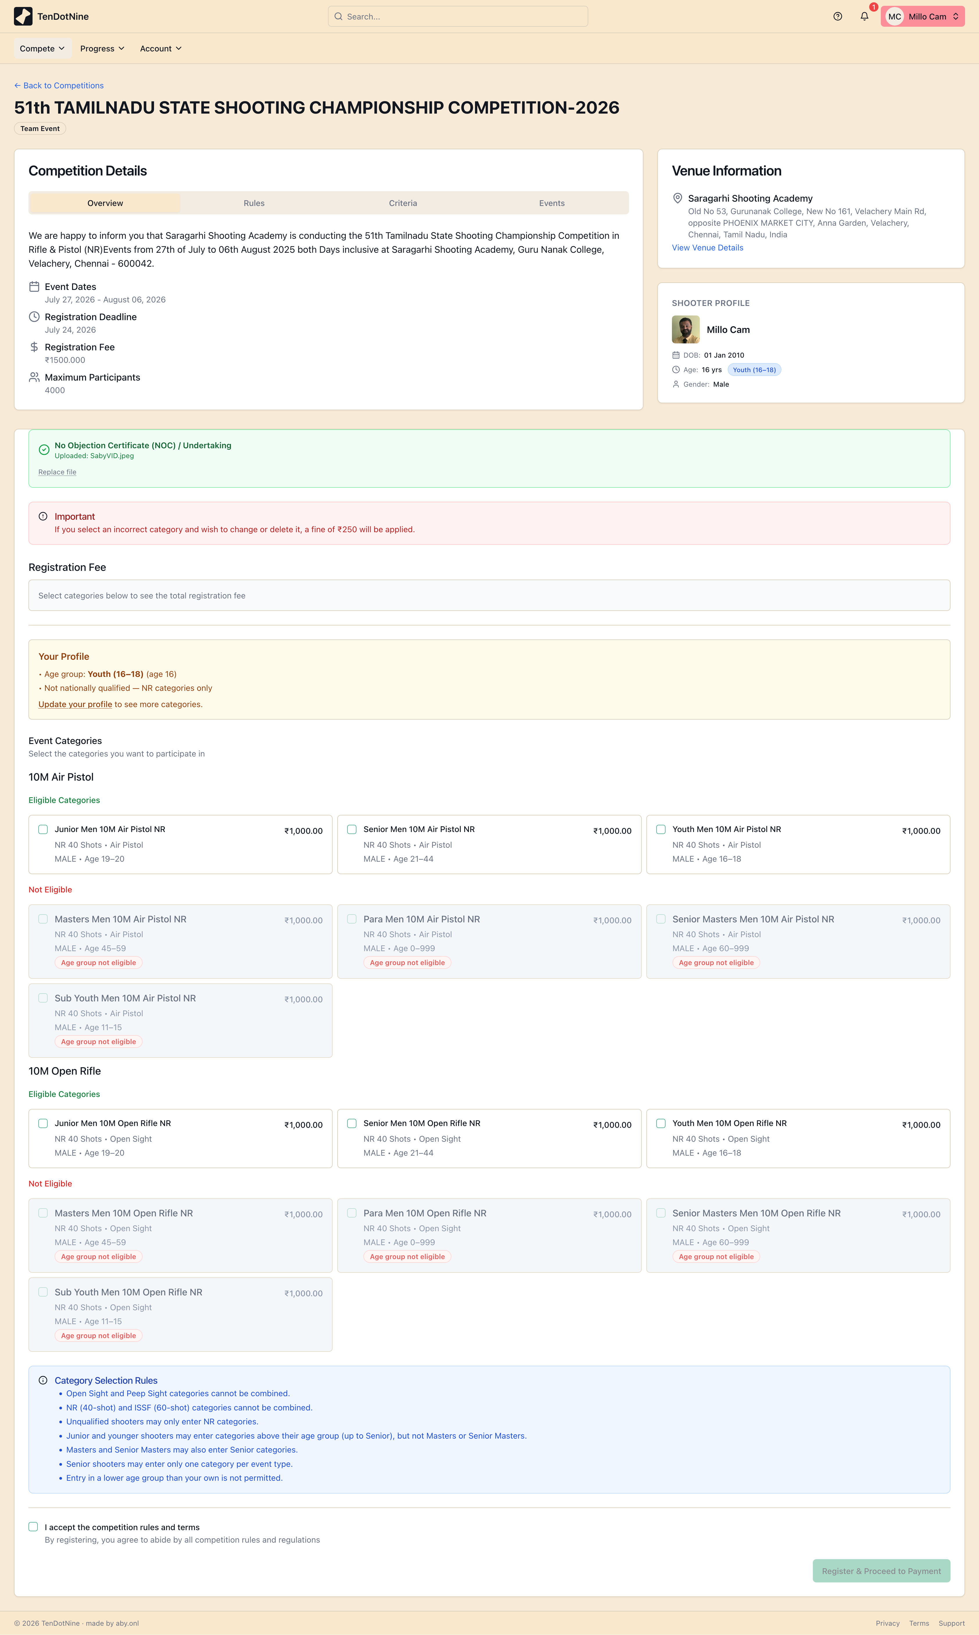Check Senior Men 10M Open Rifle NR
The width and height of the screenshot is (979, 1635).
[x=352, y=1123]
